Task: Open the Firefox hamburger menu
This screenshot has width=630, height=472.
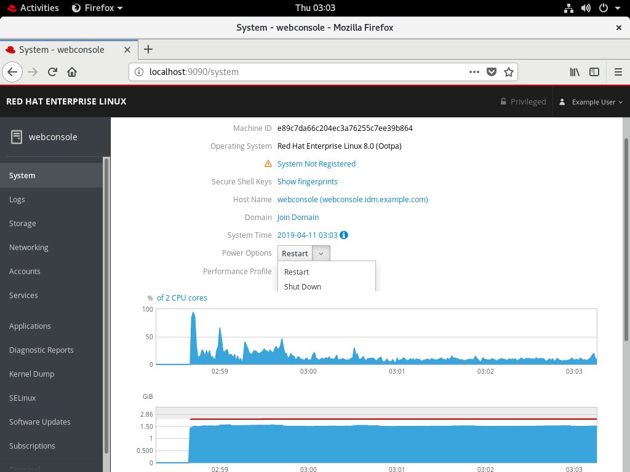Action: pyautogui.click(x=618, y=73)
